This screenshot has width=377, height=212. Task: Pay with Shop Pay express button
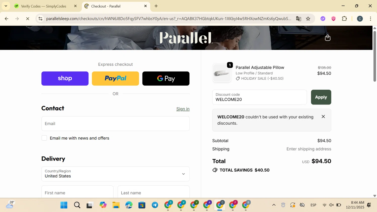(65, 78)
